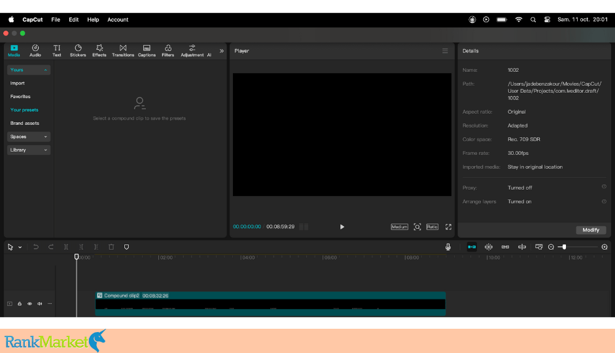Open the Help menu
The width and height of the screenshot is (615, 353).
(93, 20)
